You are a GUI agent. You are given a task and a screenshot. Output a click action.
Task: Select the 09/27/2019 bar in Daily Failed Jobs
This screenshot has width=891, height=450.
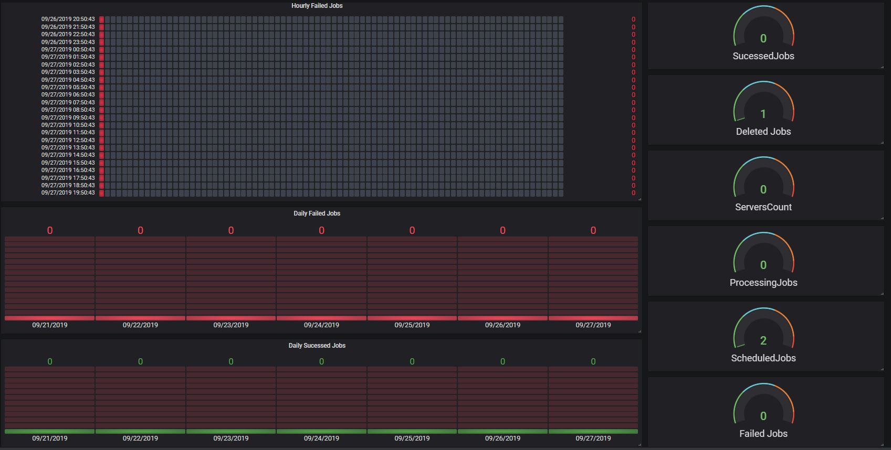coord(593,278)
